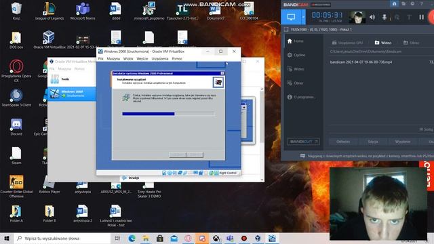Open the Discord desktop icon
The image size is (434, 244).
pos(16,127)
